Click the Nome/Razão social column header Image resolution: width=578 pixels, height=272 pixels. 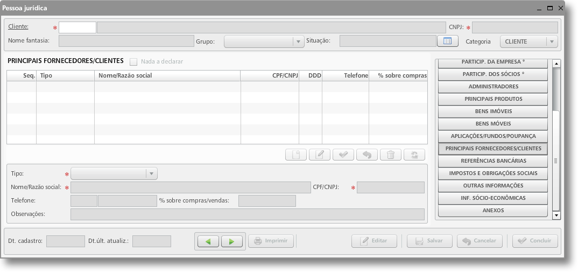(168, 75)
